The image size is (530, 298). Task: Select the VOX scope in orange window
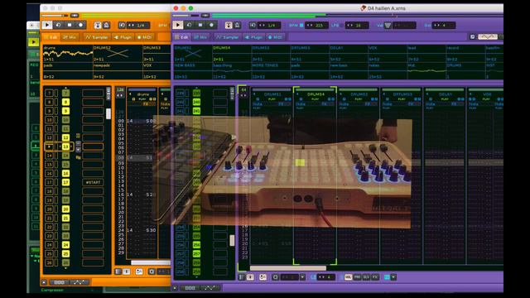(x=157, y=71)
